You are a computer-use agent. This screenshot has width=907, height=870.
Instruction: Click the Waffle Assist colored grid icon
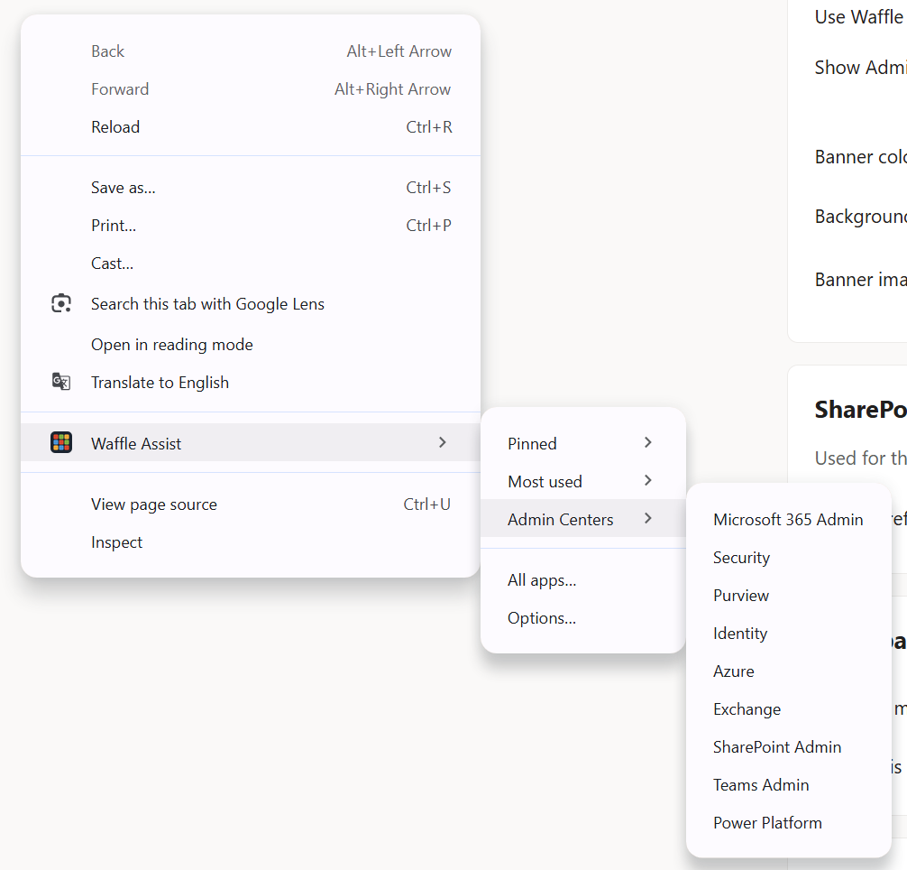tap(61, 443)
